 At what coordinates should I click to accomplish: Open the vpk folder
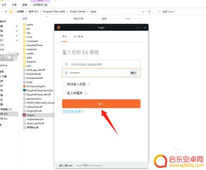(x=27, y=66)
